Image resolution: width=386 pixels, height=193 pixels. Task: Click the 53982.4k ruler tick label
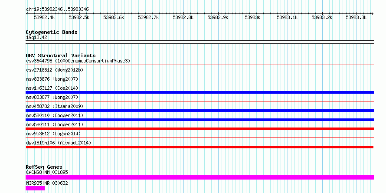[44, 17]
